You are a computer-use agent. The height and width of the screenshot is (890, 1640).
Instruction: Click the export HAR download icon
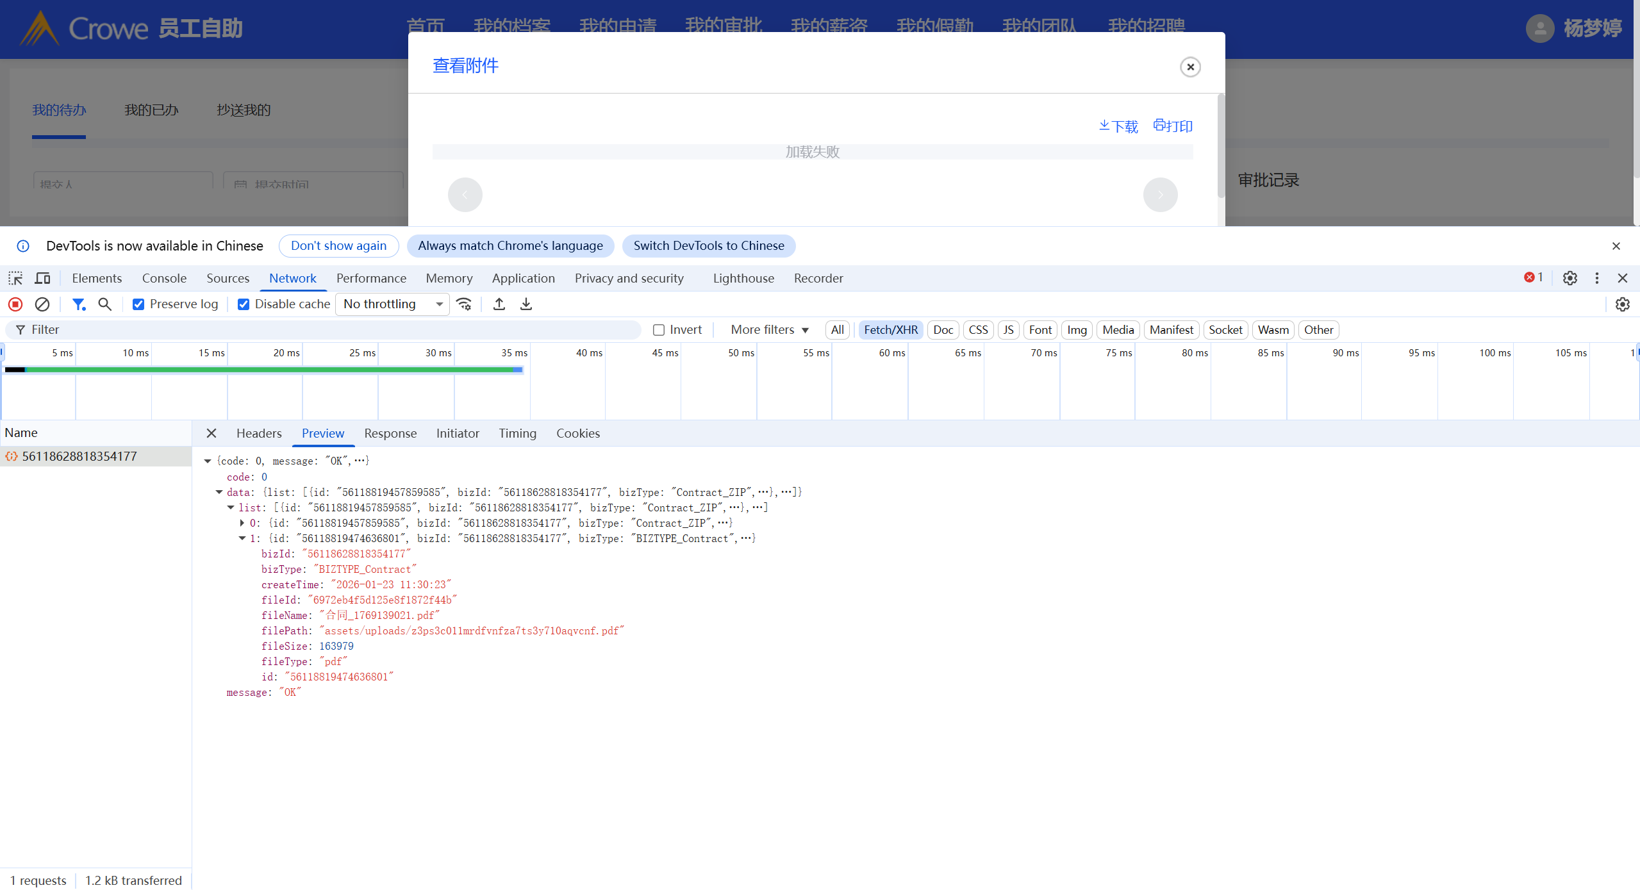click(526, 304)
